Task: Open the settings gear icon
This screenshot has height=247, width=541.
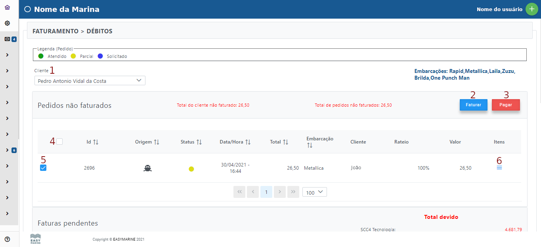Action: [x=7, y=23]
